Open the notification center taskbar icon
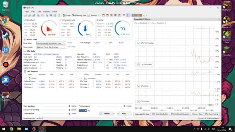The width and height of the screenshot is (235, 132). point(230,129)
